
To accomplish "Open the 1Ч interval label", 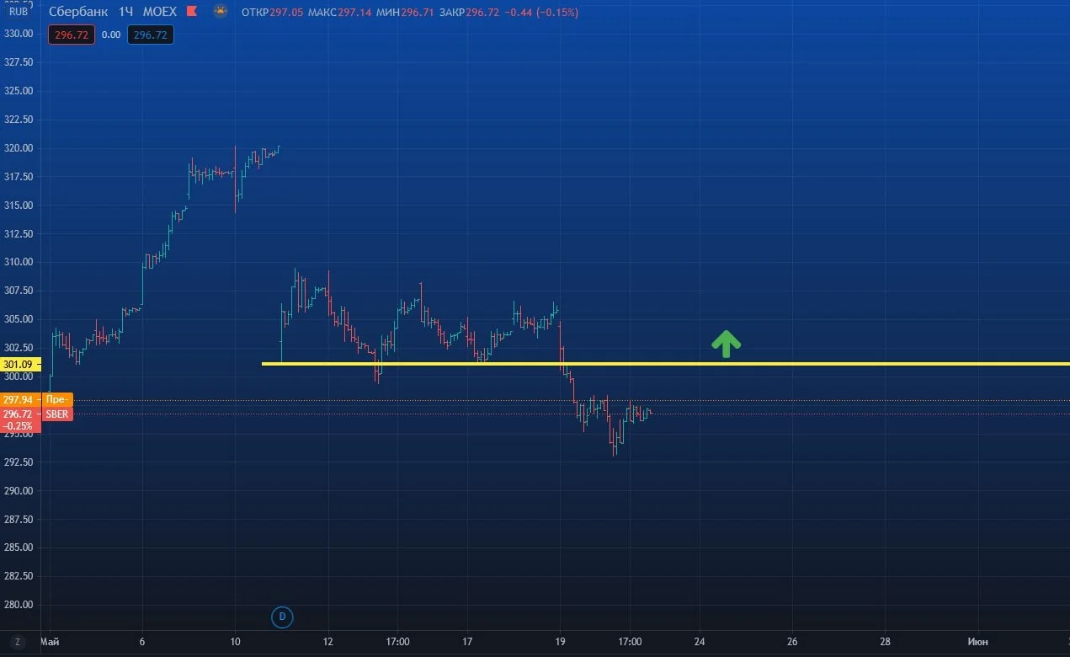I will [125, 12].
